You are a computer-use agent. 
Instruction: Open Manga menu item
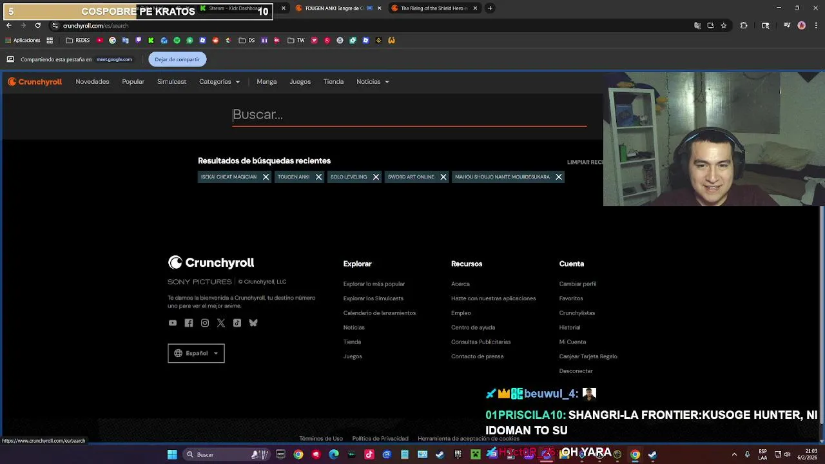[267, 82]
